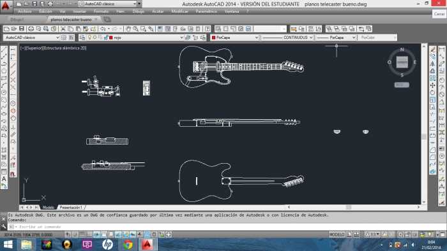Open the AutoCAD application menu logo
Screen dimensions: 447x251
pyautogui.click(x=5, y=5)
